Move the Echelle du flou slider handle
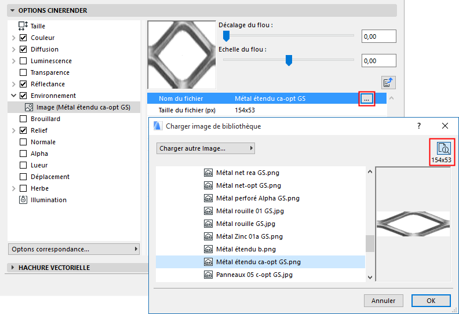Image resolution: width=459 pixels, height=314 pixels. click(289, 60)
